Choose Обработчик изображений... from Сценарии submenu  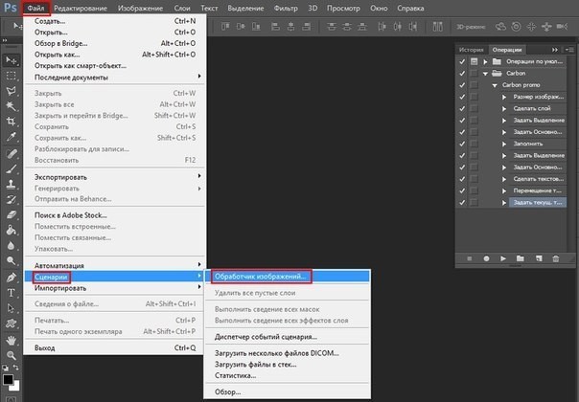click(288, 277)
